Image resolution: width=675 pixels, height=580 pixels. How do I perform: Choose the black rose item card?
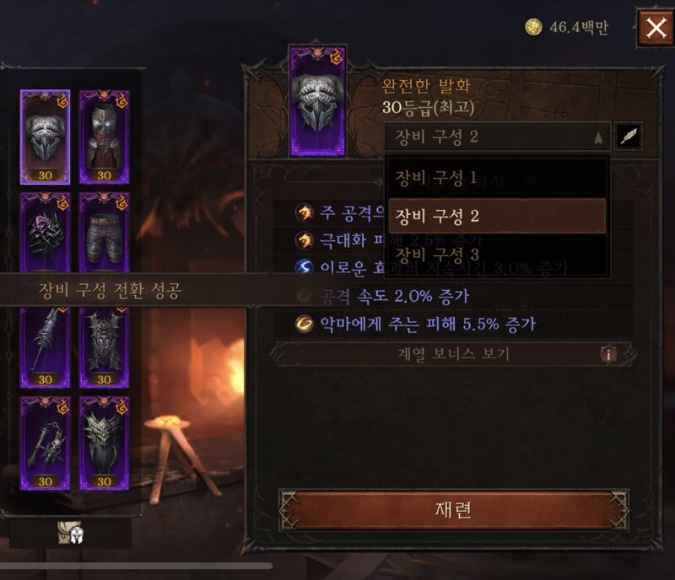coord(46,233)
